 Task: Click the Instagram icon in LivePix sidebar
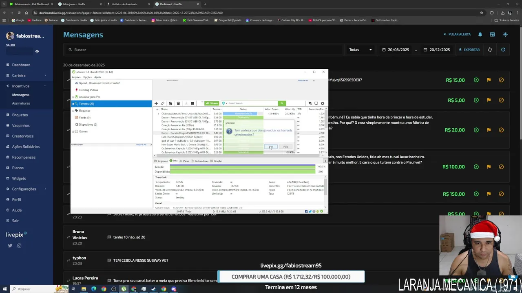click(19, 245)
